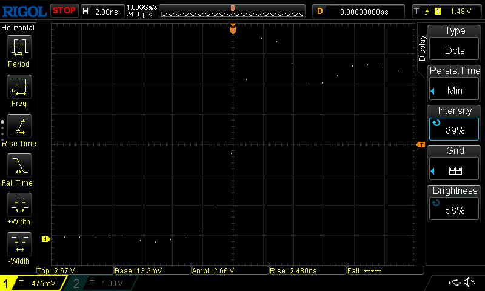Click the measurement menu page indicator dots
Image resolution: width=485 pixels, height=291 pixels.
click(2, 131)
